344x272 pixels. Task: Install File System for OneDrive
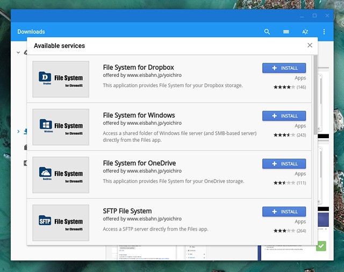click(284, 163)
